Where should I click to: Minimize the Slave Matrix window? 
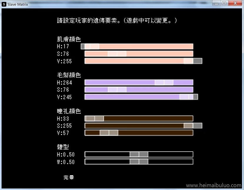(216, 3)
